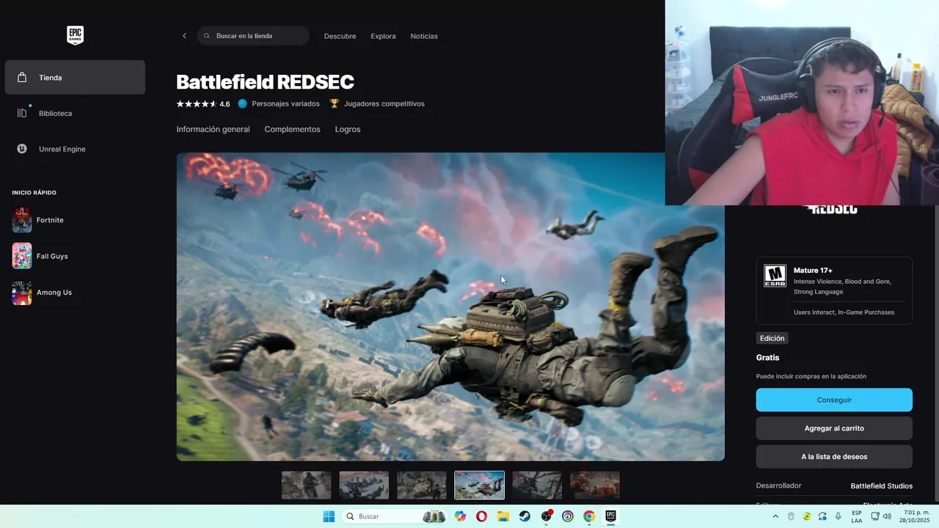Screen dimensions: 939x528
Task: Click the Fortnite game thumbnail icon
Action: click(x=22, y=220)
